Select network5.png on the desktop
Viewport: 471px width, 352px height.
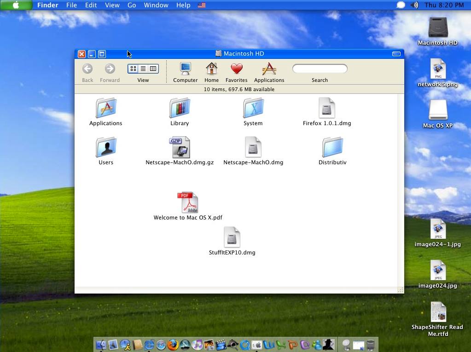[438, 73]
